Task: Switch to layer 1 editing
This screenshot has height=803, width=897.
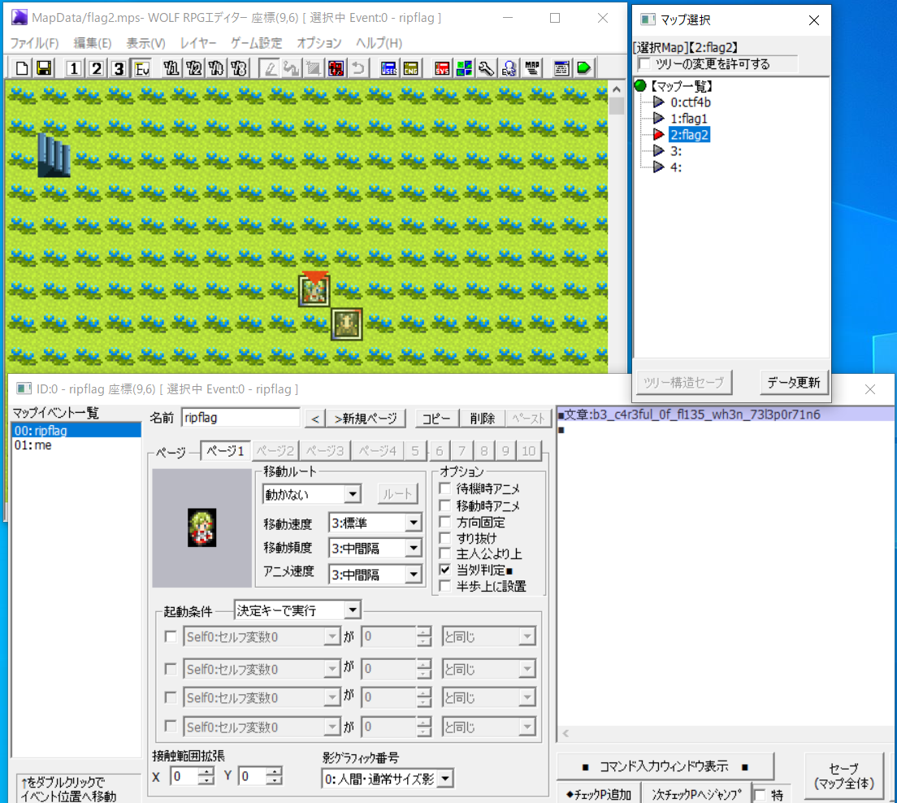Action: (74, 68)
